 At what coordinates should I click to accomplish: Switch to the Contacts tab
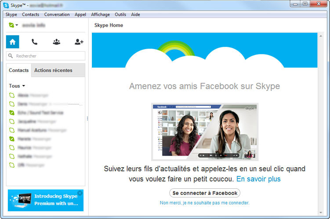pos(19,70)
